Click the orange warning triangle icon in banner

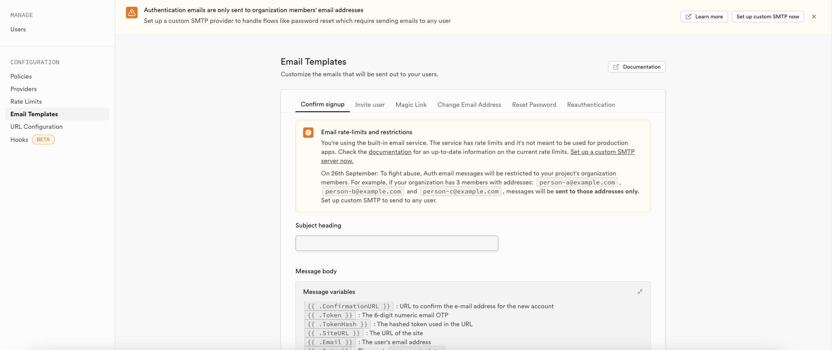tap(132, 13)
